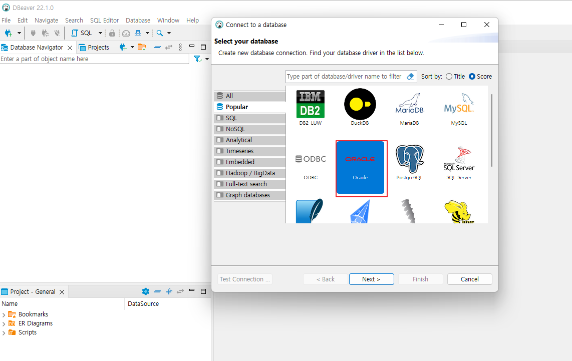Click the Reconnect plug icon in toolbar

(x=45, y=33)
